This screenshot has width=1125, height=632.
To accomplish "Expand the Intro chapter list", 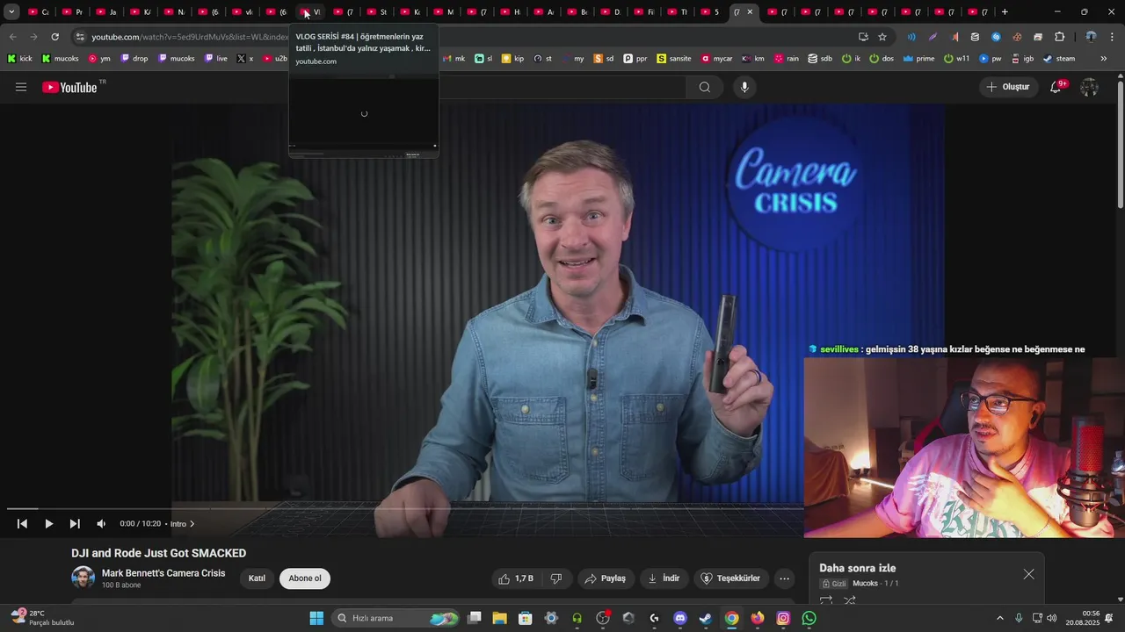I will click(182, 524).
